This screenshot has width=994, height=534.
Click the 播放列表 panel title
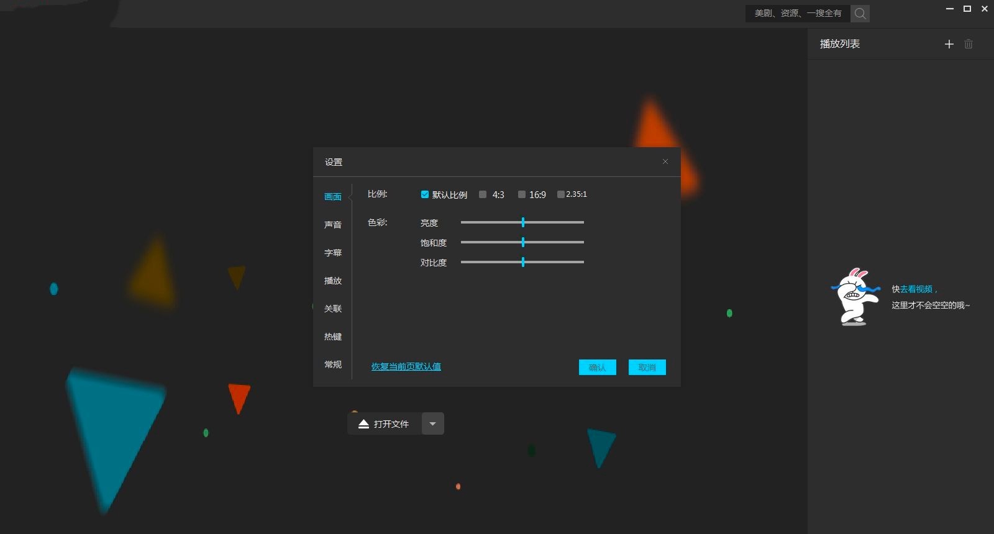click(840, 44)
